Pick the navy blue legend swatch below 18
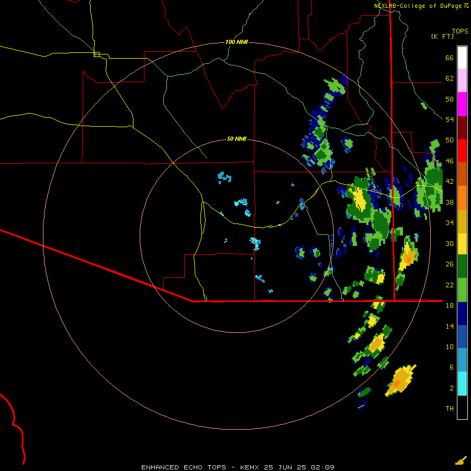 pos(462,313)
